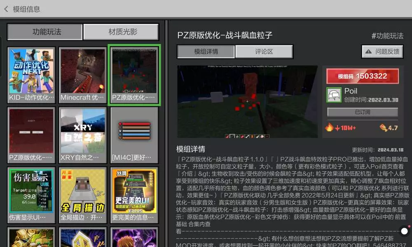Open the 评论区 tab
This screenshot has height=247, width=412.
(x=264, y=51)
